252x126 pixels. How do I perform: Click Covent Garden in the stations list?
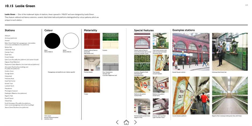[x=9, y=57]
